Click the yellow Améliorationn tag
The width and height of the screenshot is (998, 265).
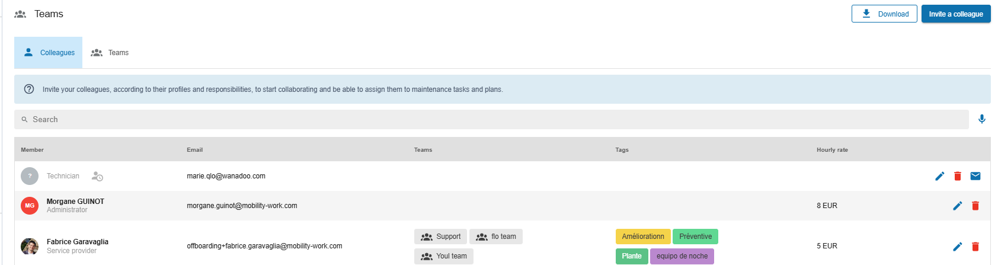point(642,237)
